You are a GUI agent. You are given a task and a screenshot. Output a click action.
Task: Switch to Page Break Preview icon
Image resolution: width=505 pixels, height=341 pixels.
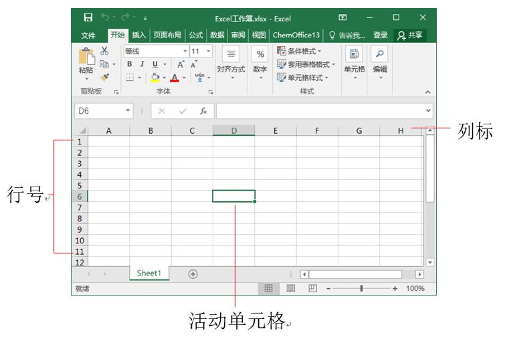click(x=312, y=288)
